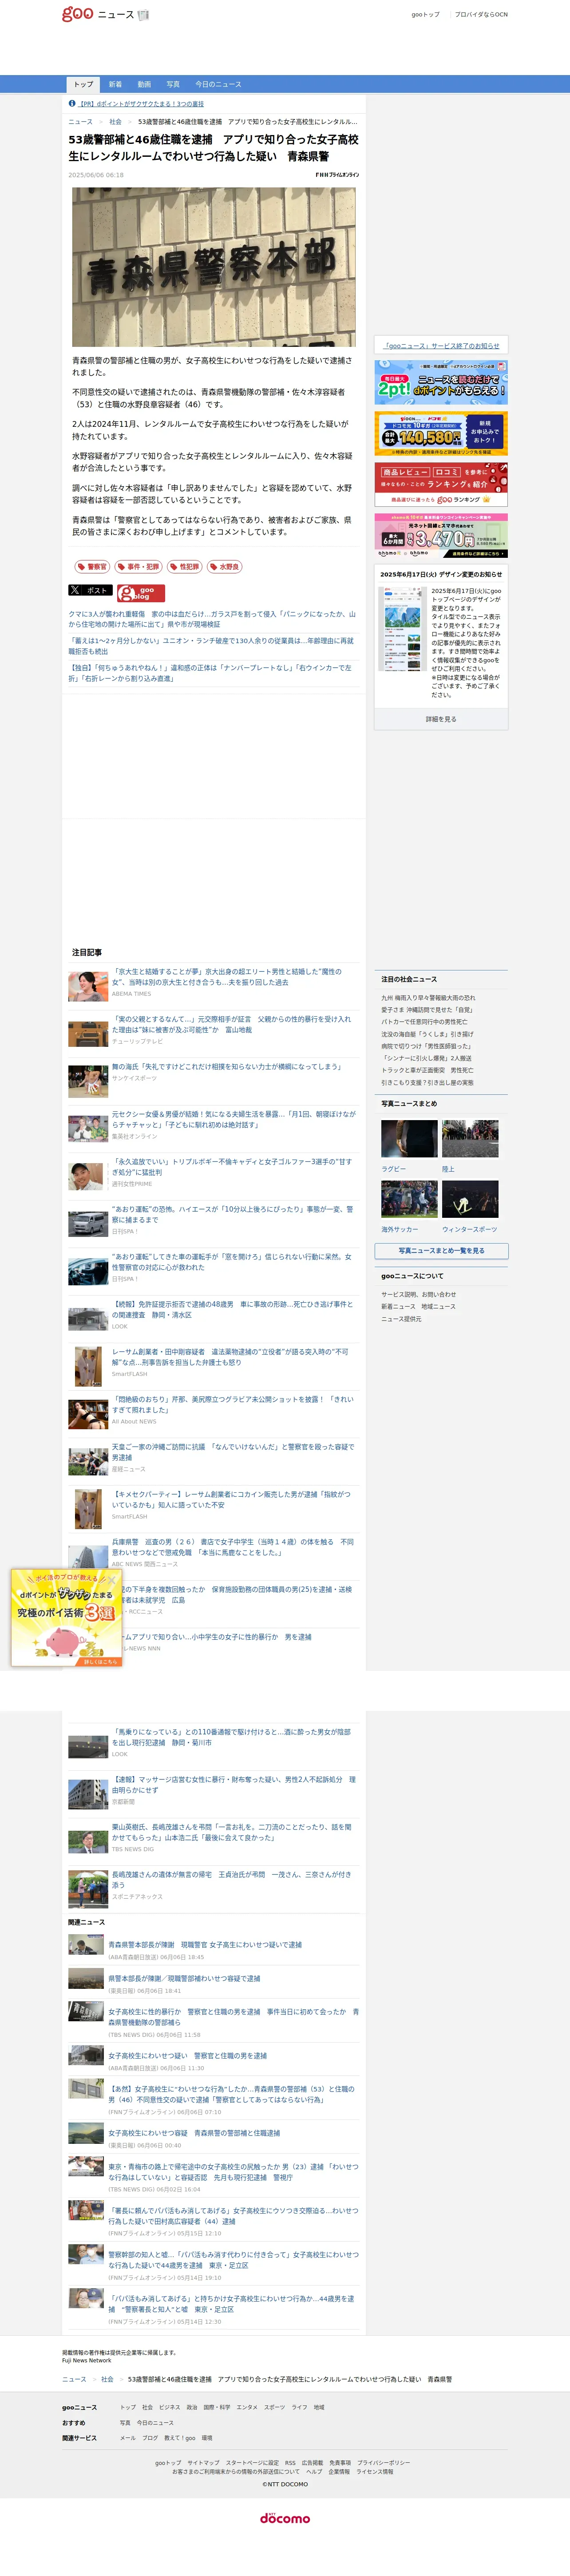The width and height of the screenshot is (570, 2576).
Task: Open 引きこもり支援？引き出し屋の実態 item
Action: (427, 1082)
